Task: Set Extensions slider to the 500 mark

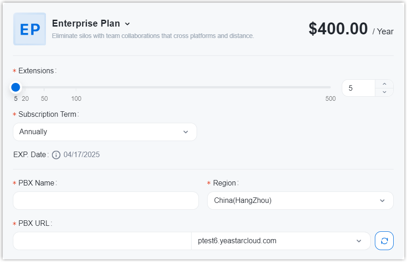Action: coord(330,87)
